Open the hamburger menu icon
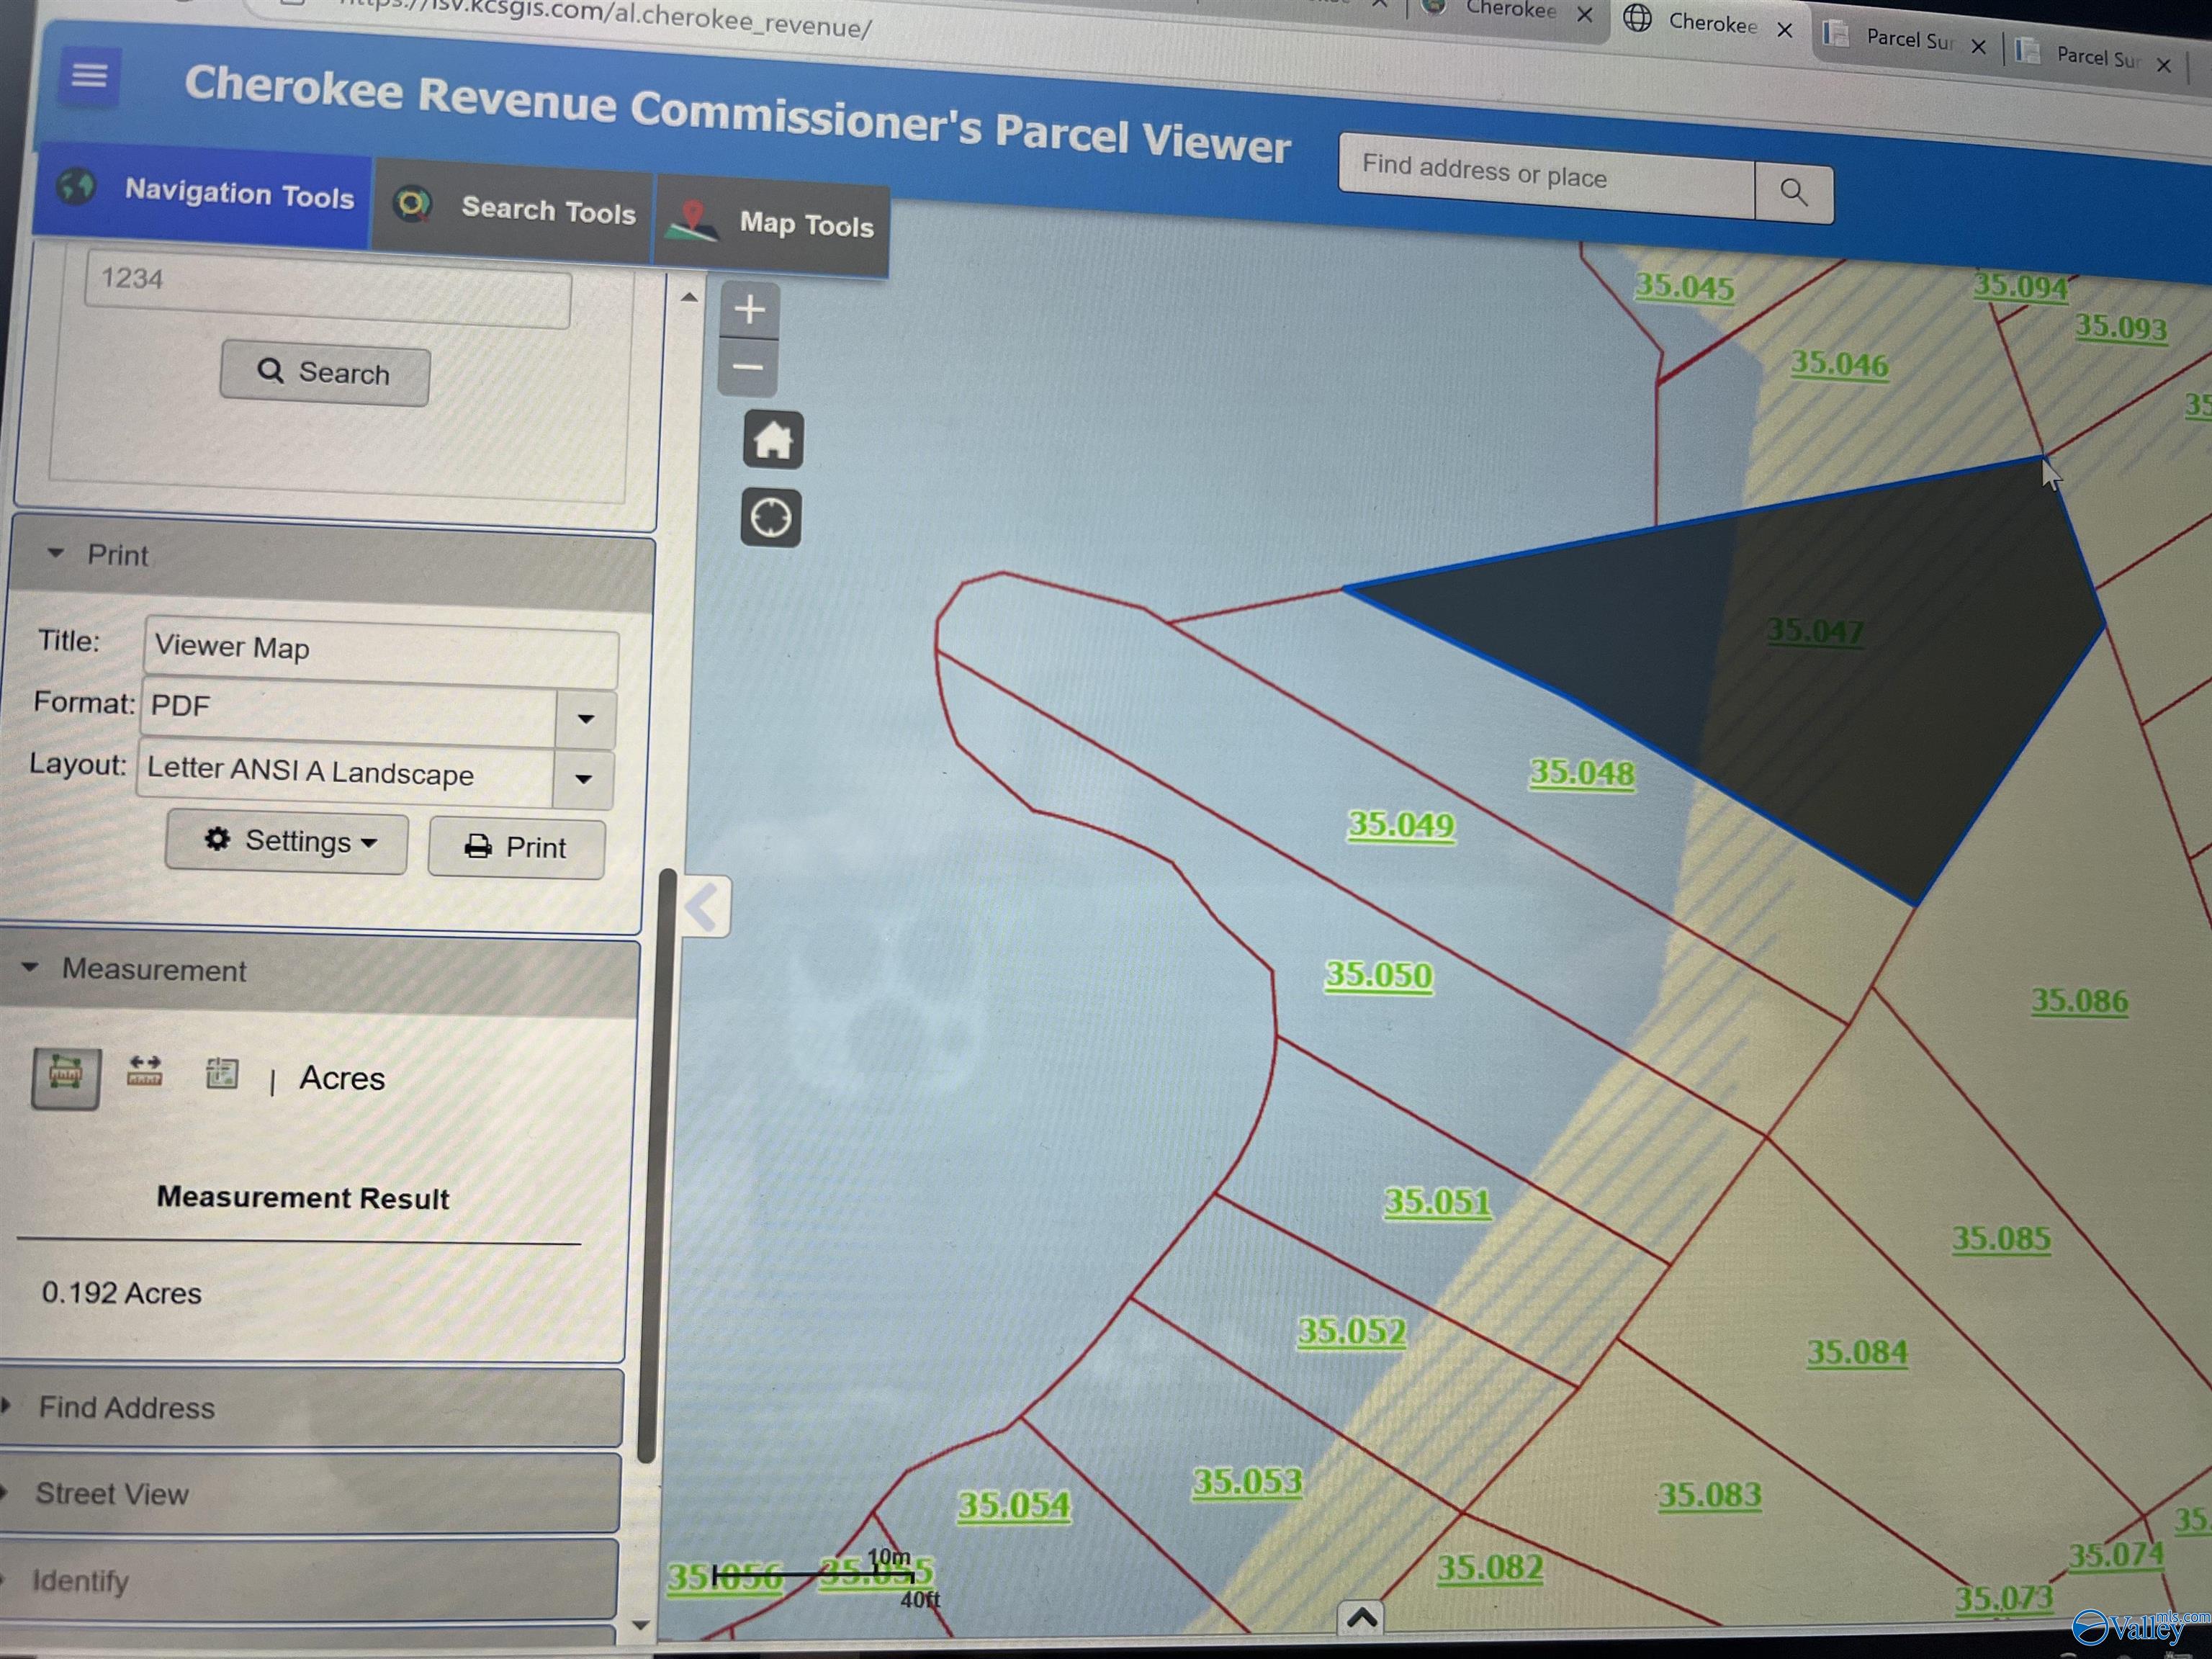The image size is (2212, 1659). click(x=89, y=75)
